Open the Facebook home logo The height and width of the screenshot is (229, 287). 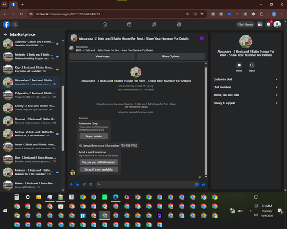click(6, 25)
